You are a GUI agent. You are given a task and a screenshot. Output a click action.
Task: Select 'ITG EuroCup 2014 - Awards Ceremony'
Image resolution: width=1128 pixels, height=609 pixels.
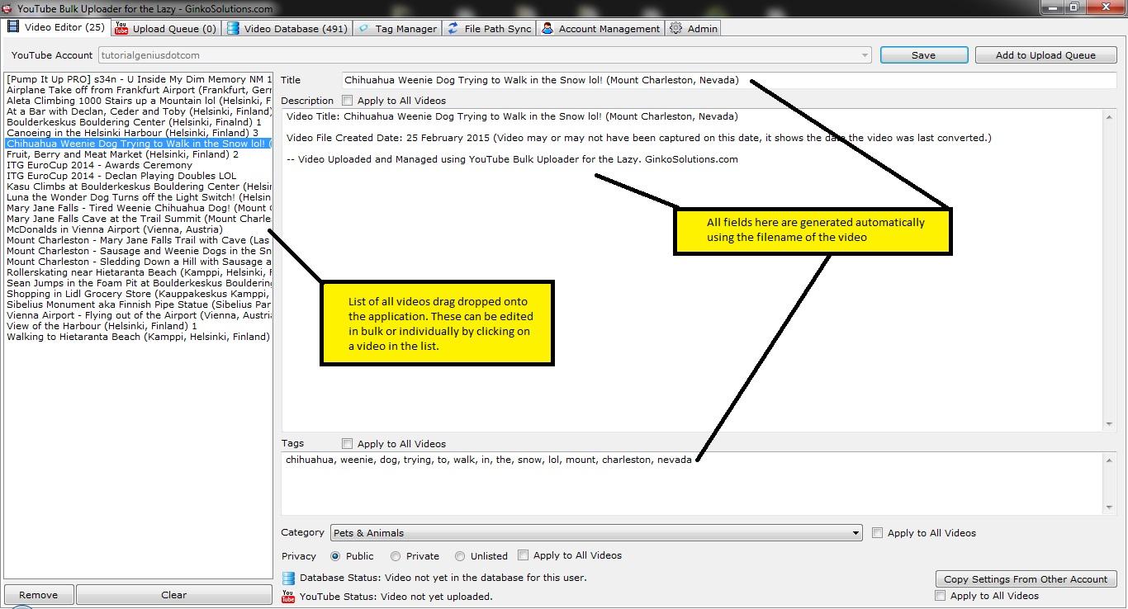coord(139,165)
